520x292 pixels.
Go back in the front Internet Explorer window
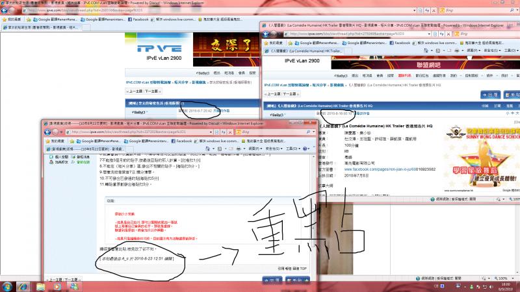click(x=47, y=132)
